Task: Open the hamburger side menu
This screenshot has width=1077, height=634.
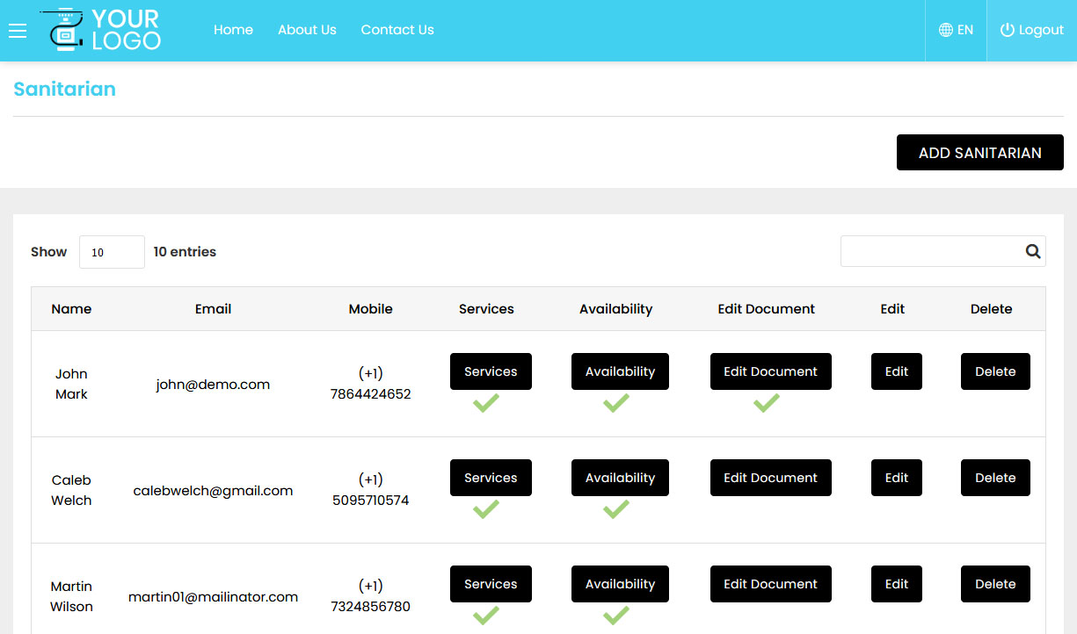Action: click(x=18, y=31)
